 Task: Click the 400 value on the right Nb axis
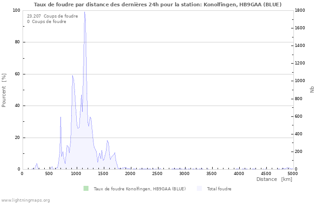(x=299, y=134)
